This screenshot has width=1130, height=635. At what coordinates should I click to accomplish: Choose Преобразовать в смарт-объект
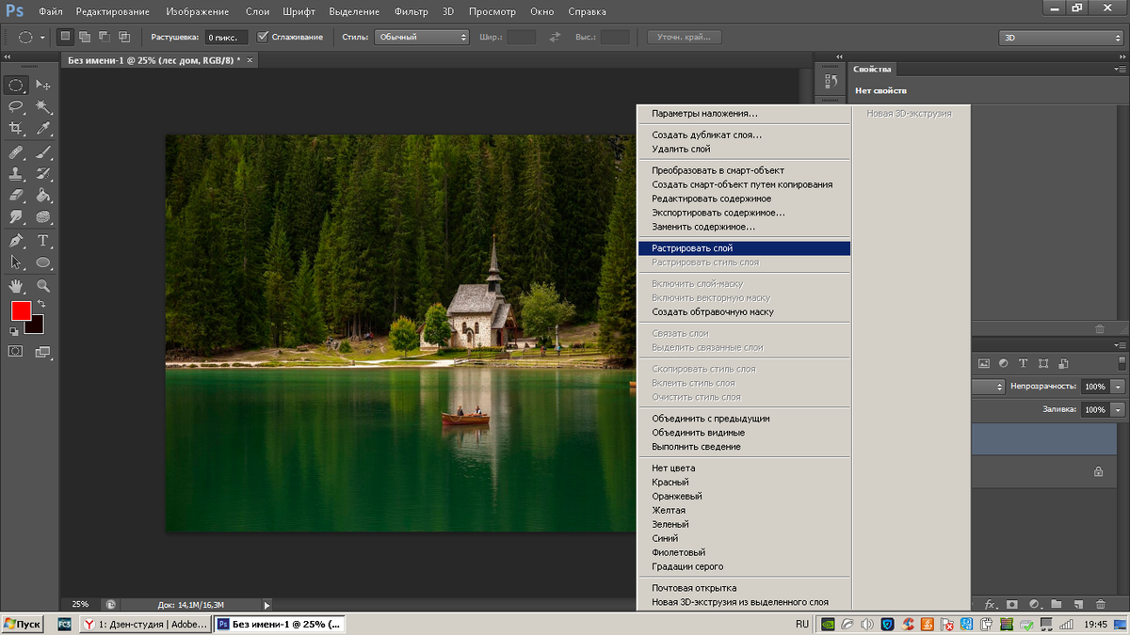718,170
